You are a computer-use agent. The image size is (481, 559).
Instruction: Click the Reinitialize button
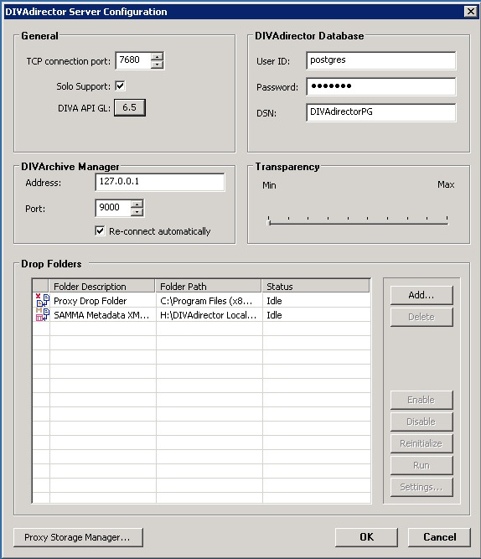[422, 443]
